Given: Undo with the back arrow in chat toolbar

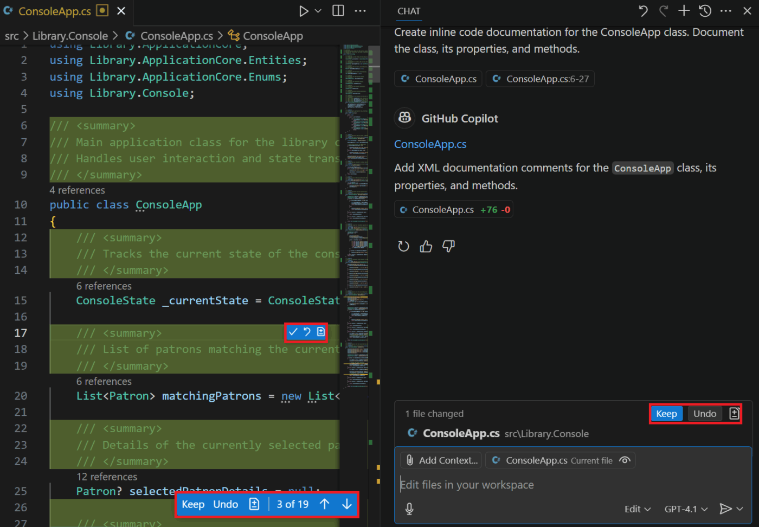Looking at the screenshot, I should [642, 10].
